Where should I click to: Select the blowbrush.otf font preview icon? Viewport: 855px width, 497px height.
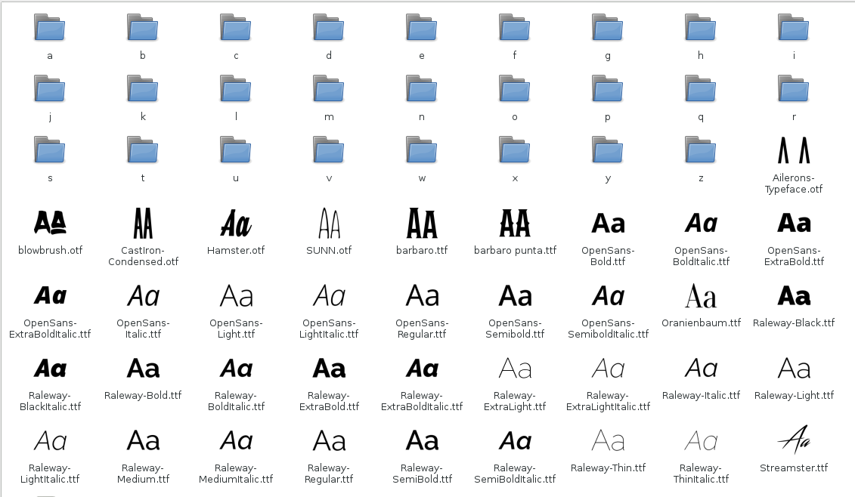point(50,222)
